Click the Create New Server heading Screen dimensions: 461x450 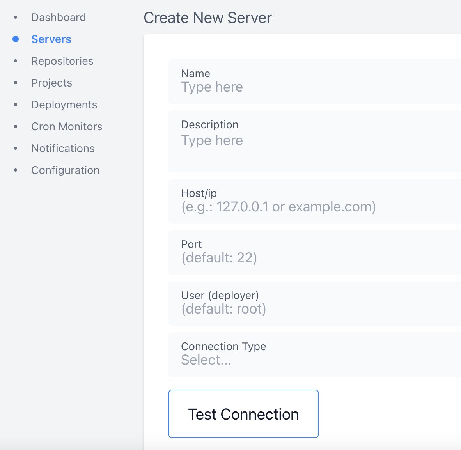[x=207, y=18]
